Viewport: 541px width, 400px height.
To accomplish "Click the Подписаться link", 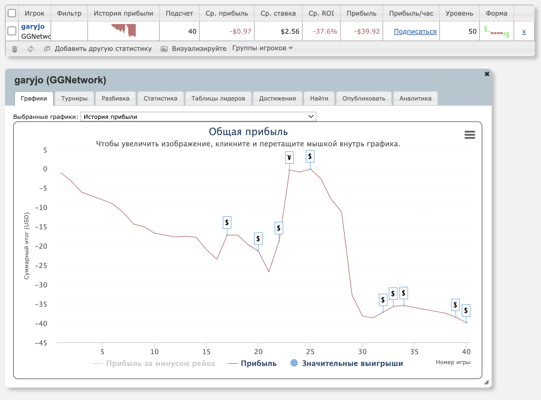I will pos(415,32).
